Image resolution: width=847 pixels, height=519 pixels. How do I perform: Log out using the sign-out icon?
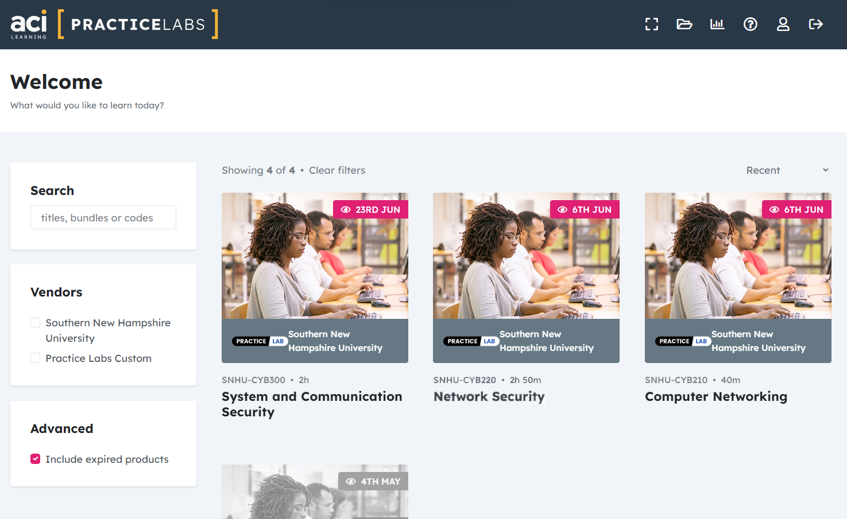pos(815,24)
